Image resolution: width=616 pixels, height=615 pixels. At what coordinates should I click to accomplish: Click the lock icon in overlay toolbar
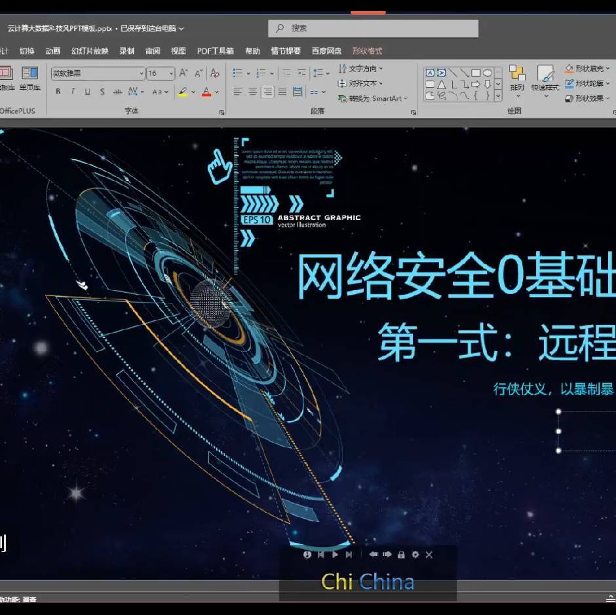401,555
